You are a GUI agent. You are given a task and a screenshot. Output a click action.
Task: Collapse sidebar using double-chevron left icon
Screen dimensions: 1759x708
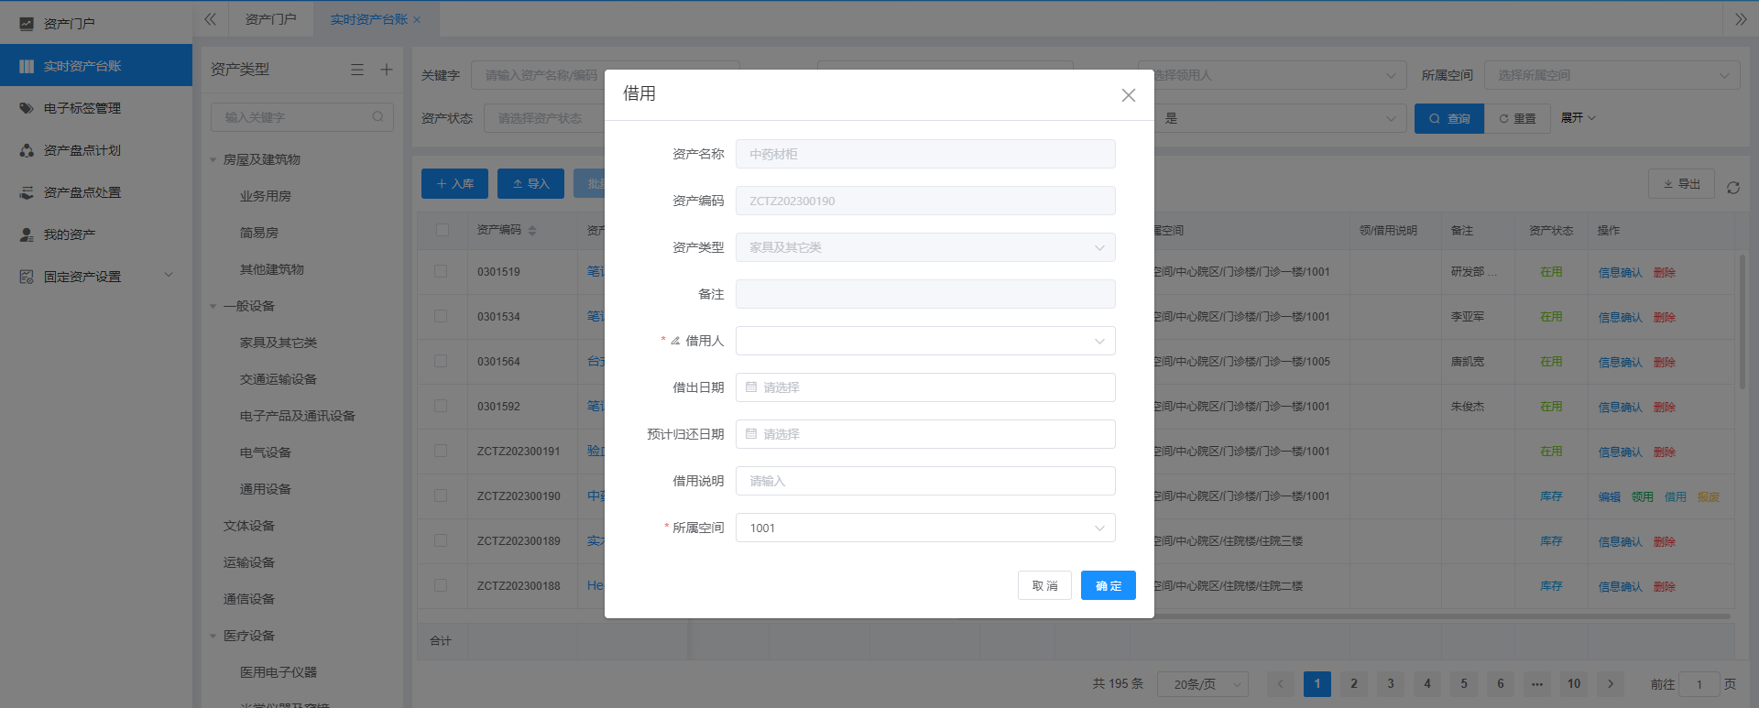210,19
